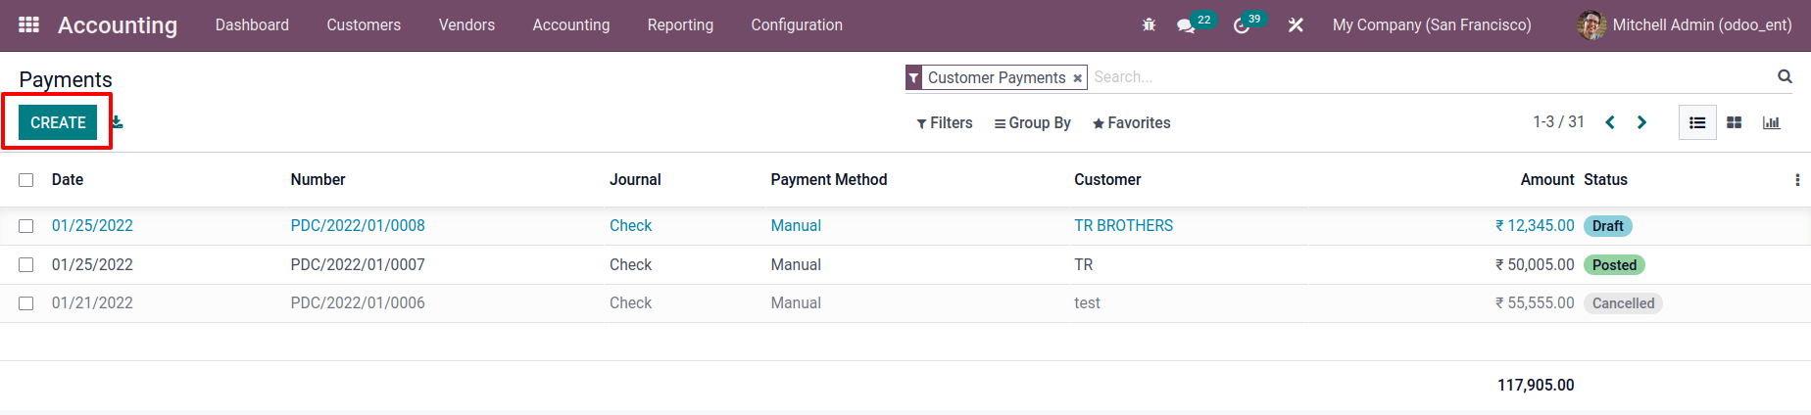Expand the Filters dropdown
This screenshot has height=415, width=1811.
945,122
